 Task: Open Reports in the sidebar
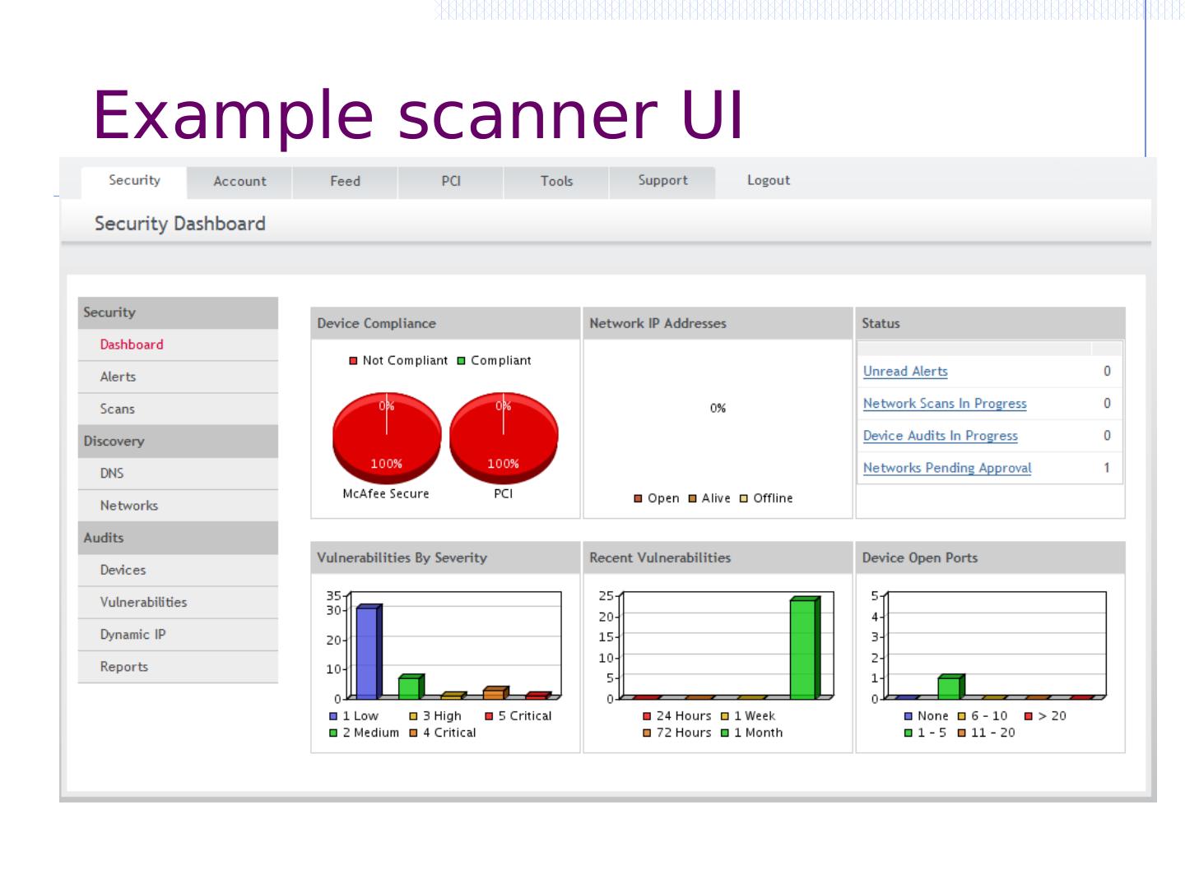(x=124, y=667)
